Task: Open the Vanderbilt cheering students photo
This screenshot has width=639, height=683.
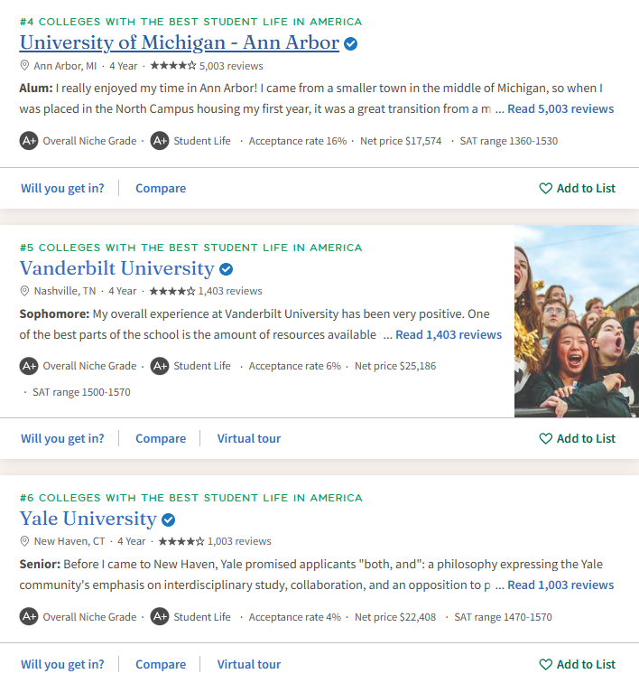Action: click(x=577, y=322)
